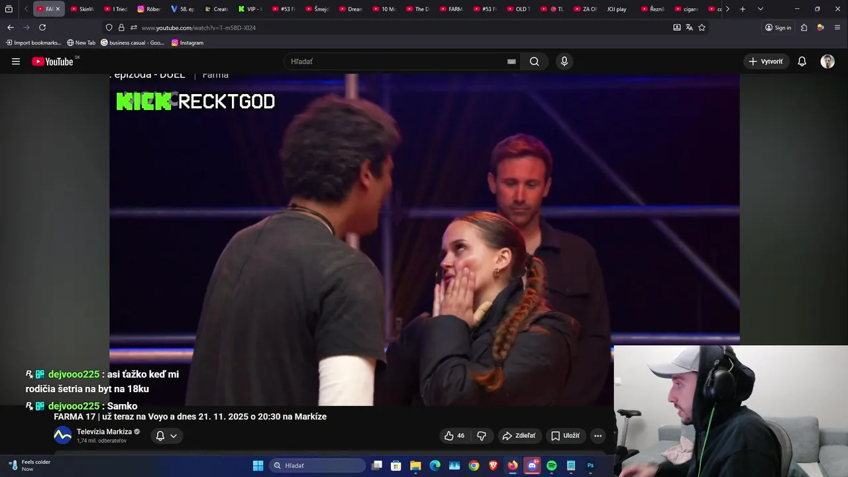Open the YouTube hamburger guide menu
Viewport: 848px width, 477px height.
click(16, 62)
